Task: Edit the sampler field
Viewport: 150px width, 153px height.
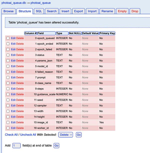Action: [x=13, y=106]
